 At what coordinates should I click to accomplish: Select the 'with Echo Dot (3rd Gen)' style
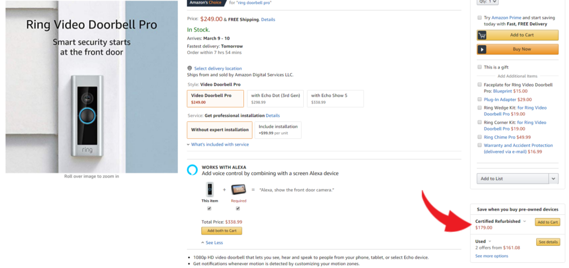[x=276, y=98]
